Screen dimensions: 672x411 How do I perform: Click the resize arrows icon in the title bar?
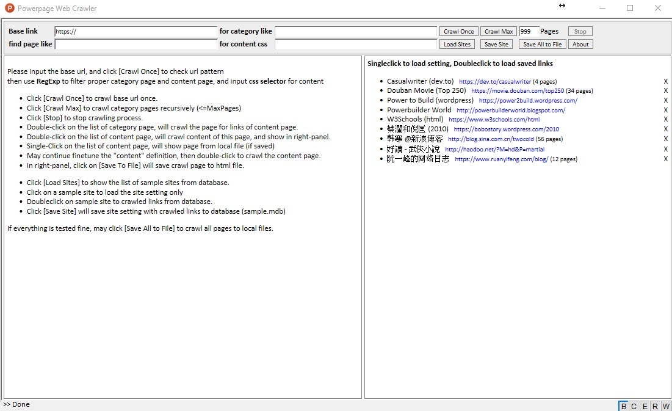(562, 6)
